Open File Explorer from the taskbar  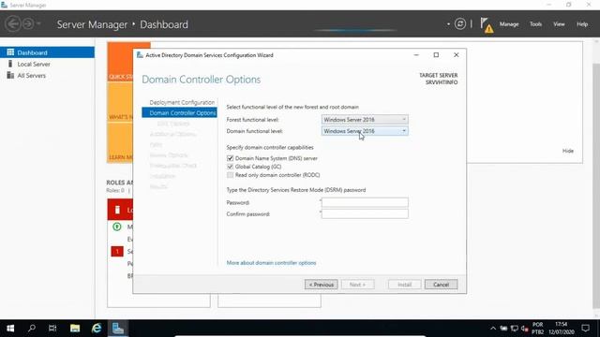tap(75, 329)
